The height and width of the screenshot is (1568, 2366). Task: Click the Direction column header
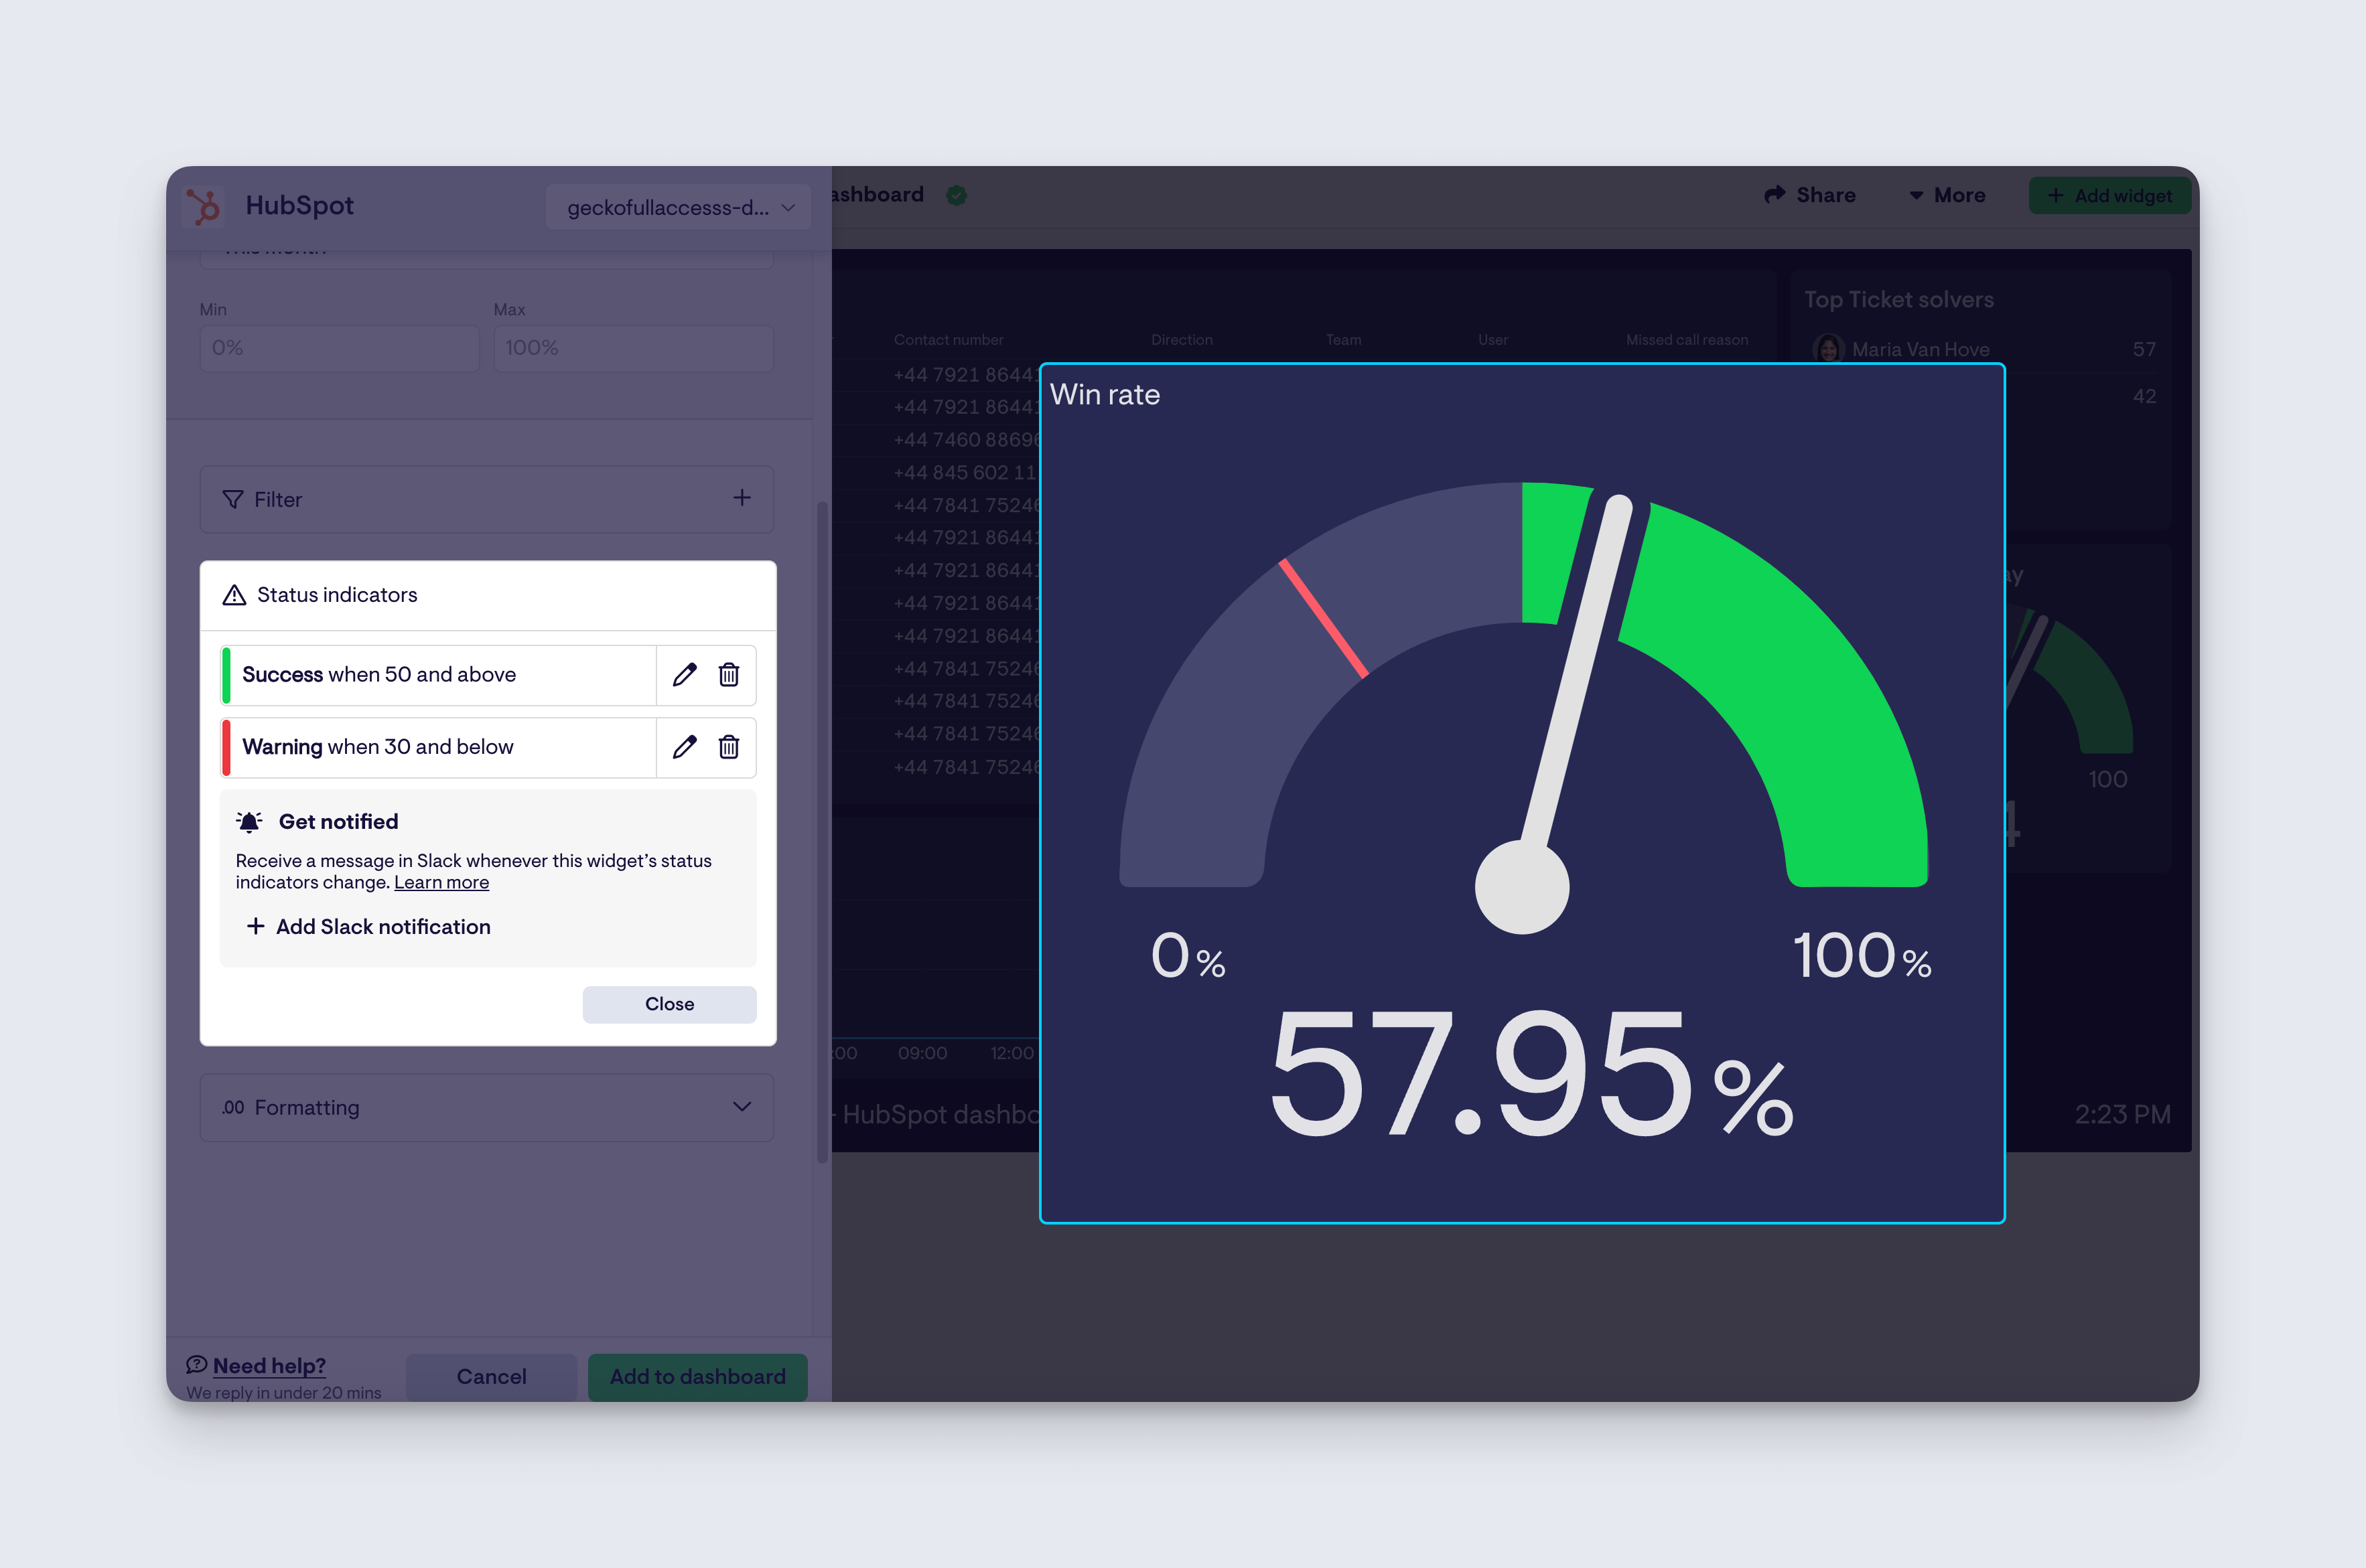pos(1182,340)
